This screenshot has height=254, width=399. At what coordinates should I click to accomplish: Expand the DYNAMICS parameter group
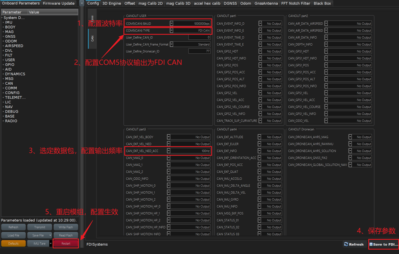coord(3,74)
